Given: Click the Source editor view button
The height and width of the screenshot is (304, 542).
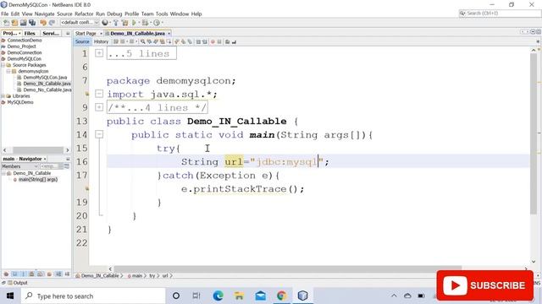Looking at the screenshot, I should [82, 41].
